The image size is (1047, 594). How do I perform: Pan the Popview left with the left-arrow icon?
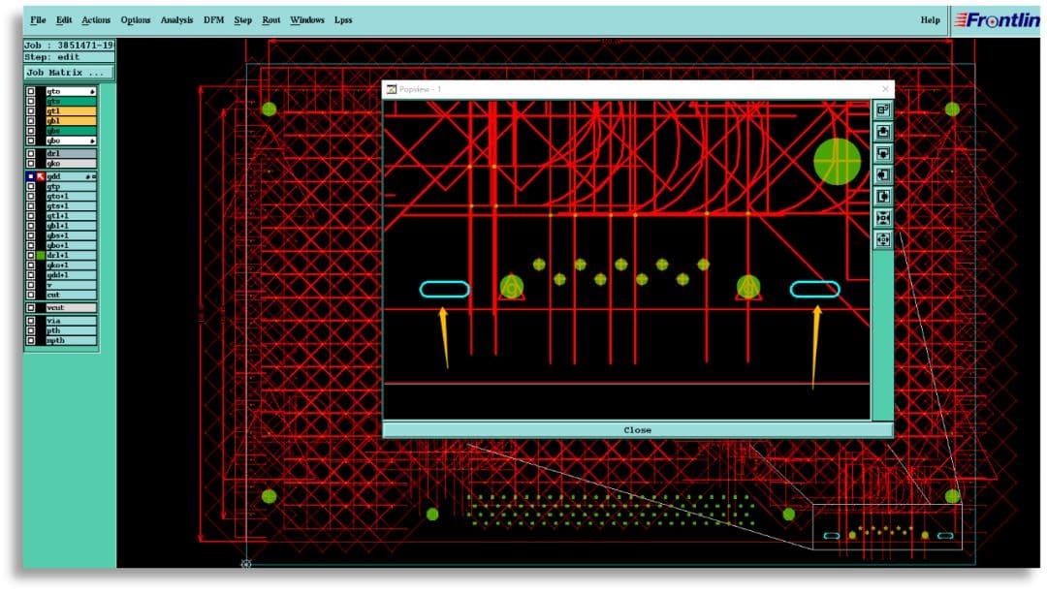pos(883,174)
